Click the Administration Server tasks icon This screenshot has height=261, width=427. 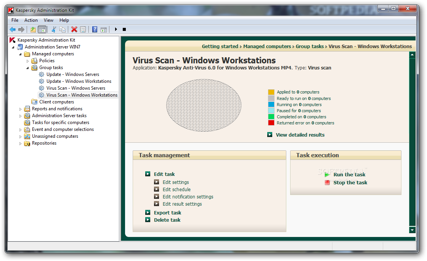pyautogui.click(x=27, y=116)
